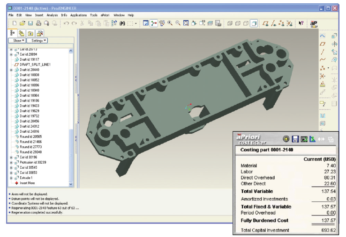Screen dimensions: 346x237
Task: Select DRAFT_SPLIT_LINE1 in model tree
Action: pos(35,65)
